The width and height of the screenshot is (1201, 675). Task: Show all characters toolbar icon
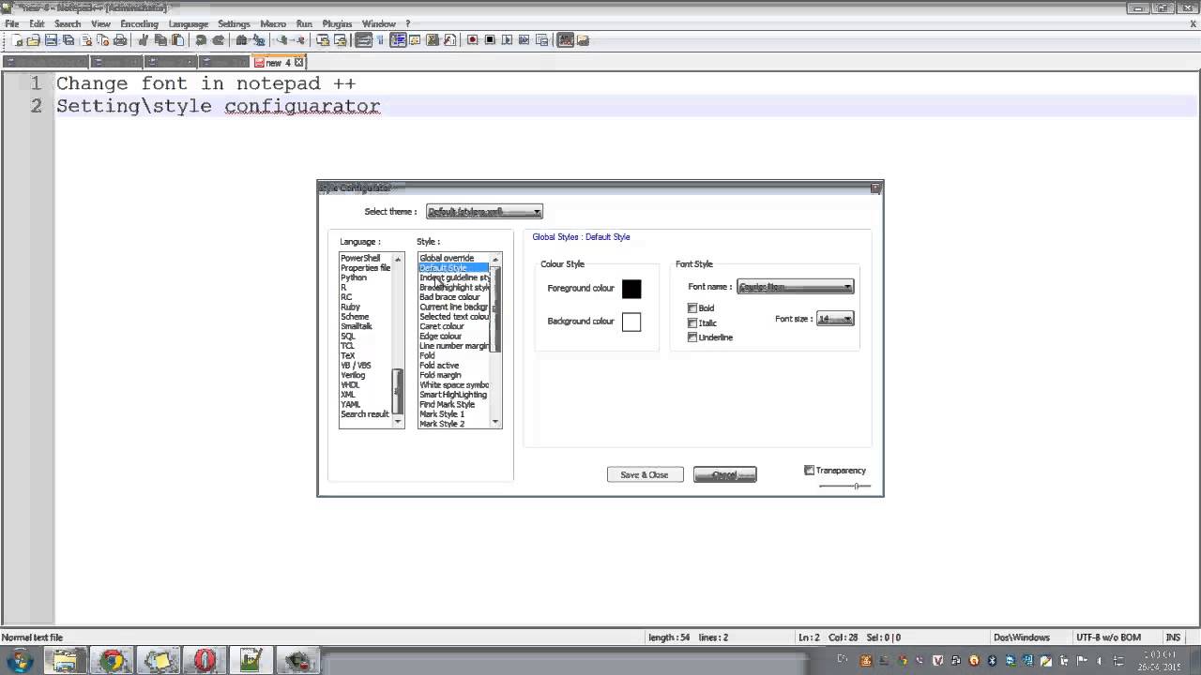[380, 40]
